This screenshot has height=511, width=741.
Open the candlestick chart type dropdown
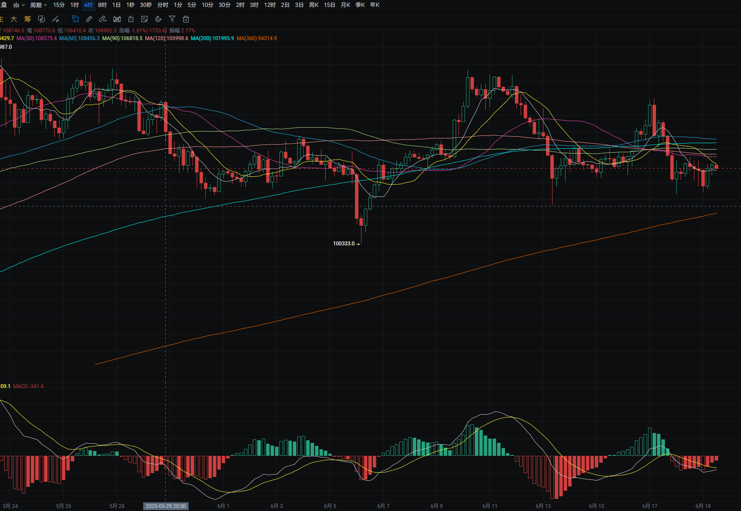point(19,5)
